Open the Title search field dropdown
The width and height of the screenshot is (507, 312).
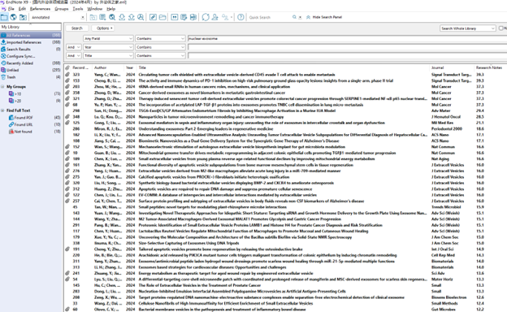click(108, 55)
